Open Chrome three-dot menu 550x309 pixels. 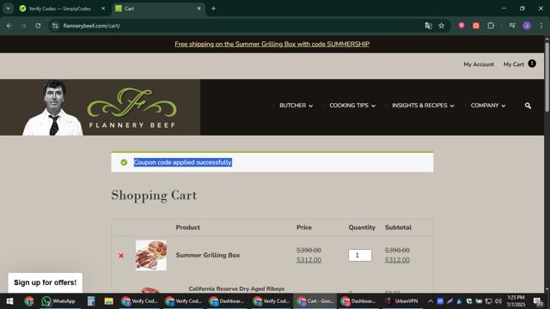tap(541, 26)
